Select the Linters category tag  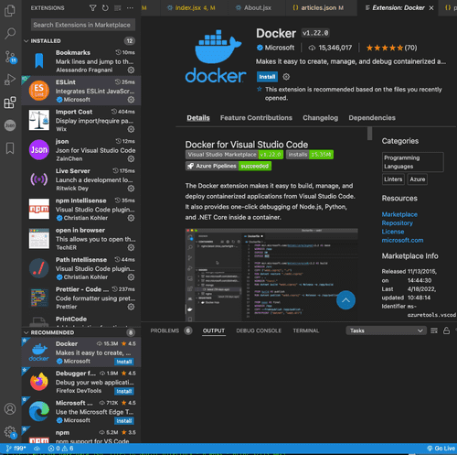click(x=393, y=179)
